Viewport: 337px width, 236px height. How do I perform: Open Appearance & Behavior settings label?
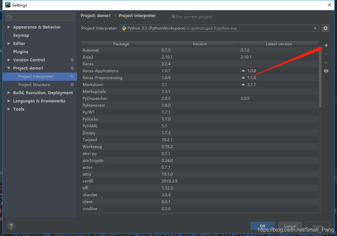[x=37, y=27]
